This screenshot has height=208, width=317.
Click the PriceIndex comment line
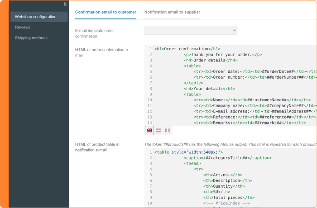pyautogui.click(x=226, y=203)
